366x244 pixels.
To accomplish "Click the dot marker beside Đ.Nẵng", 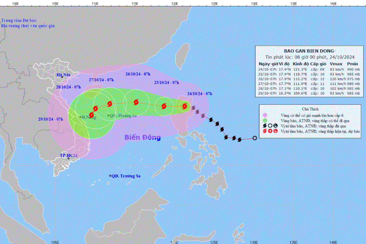I will point(80,117).
